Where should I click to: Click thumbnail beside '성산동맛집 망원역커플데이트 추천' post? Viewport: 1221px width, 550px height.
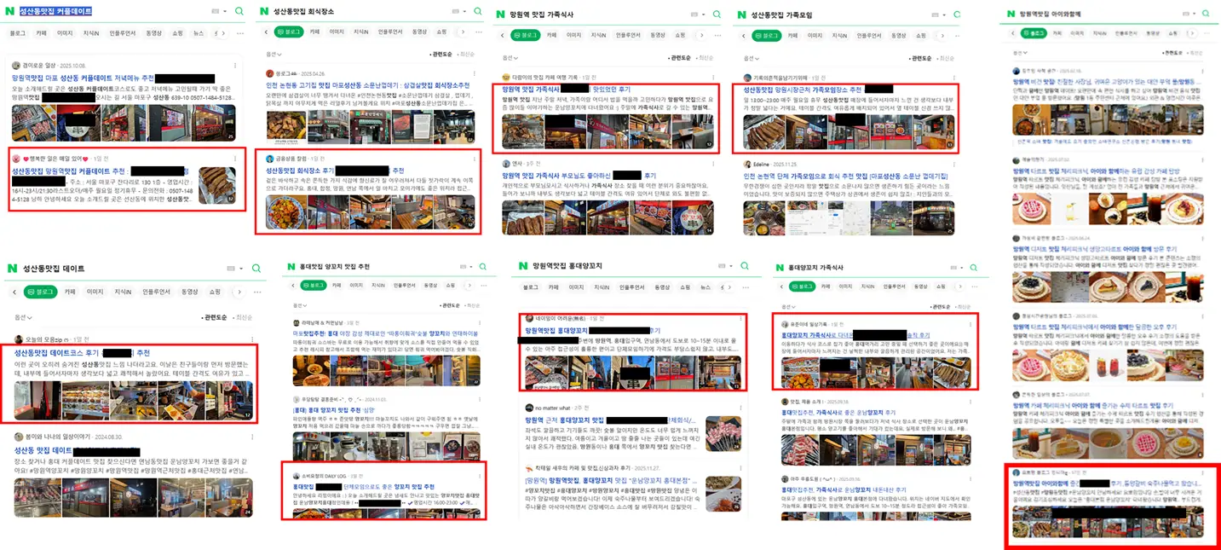pyautogui.click(x=217, y=185)
